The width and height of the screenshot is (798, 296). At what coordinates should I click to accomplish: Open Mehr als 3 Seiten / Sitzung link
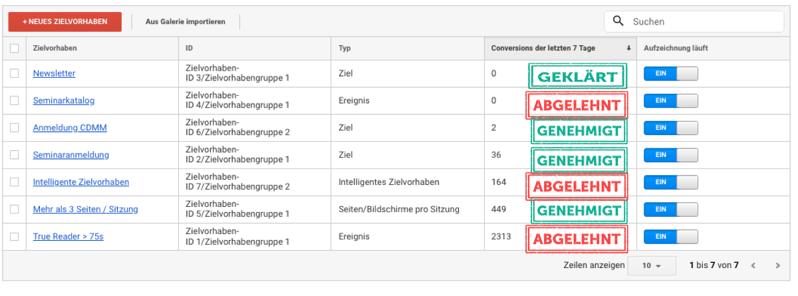(86, 209)
